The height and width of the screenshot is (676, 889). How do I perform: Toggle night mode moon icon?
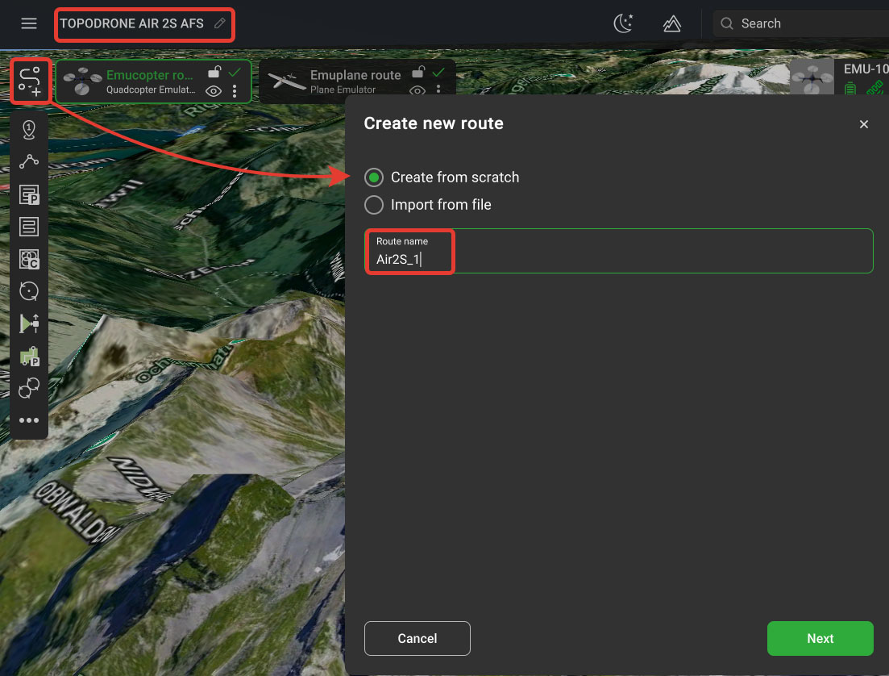coord(623,23)
